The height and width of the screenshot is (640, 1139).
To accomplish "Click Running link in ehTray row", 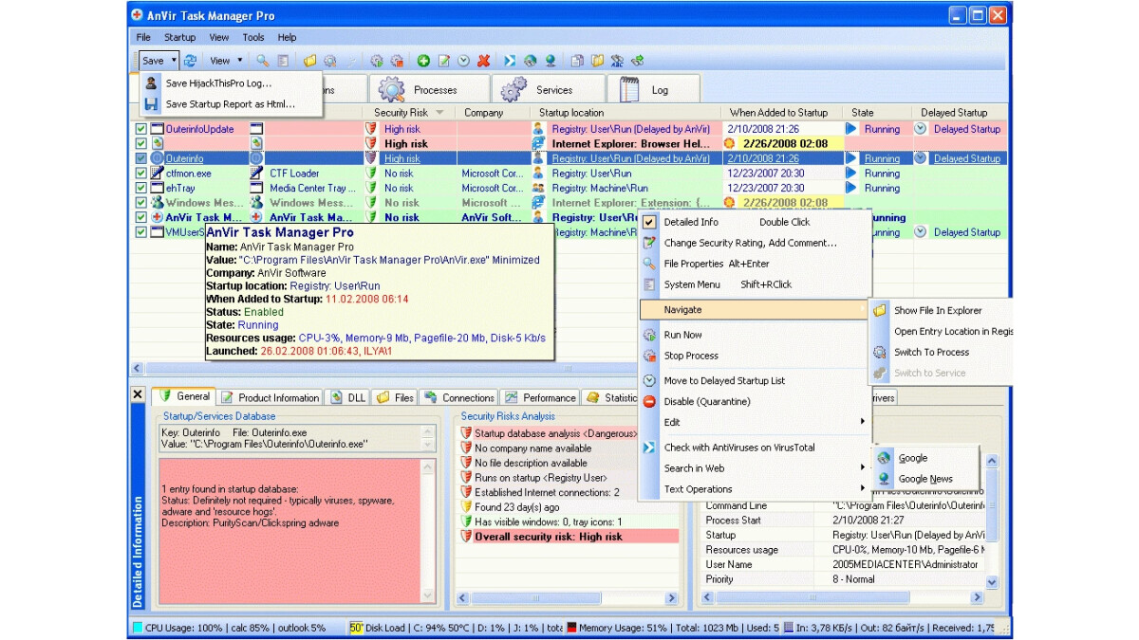I will pyautogui.click(x=882, y=189).
